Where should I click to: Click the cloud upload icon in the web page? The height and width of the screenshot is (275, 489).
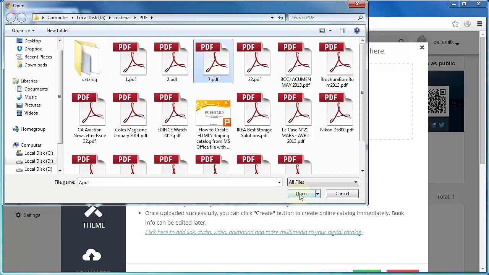(92, 255)
